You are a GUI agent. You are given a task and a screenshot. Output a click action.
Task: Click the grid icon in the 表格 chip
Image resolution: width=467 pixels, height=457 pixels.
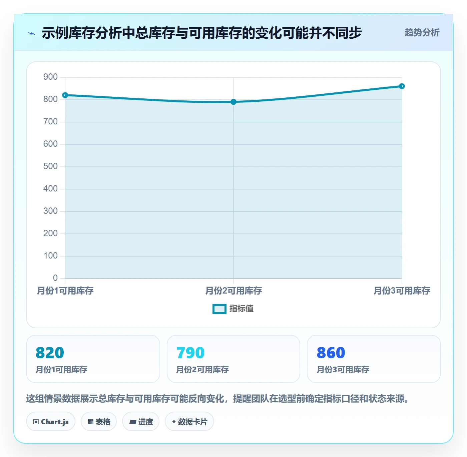(x=90, y=422)
